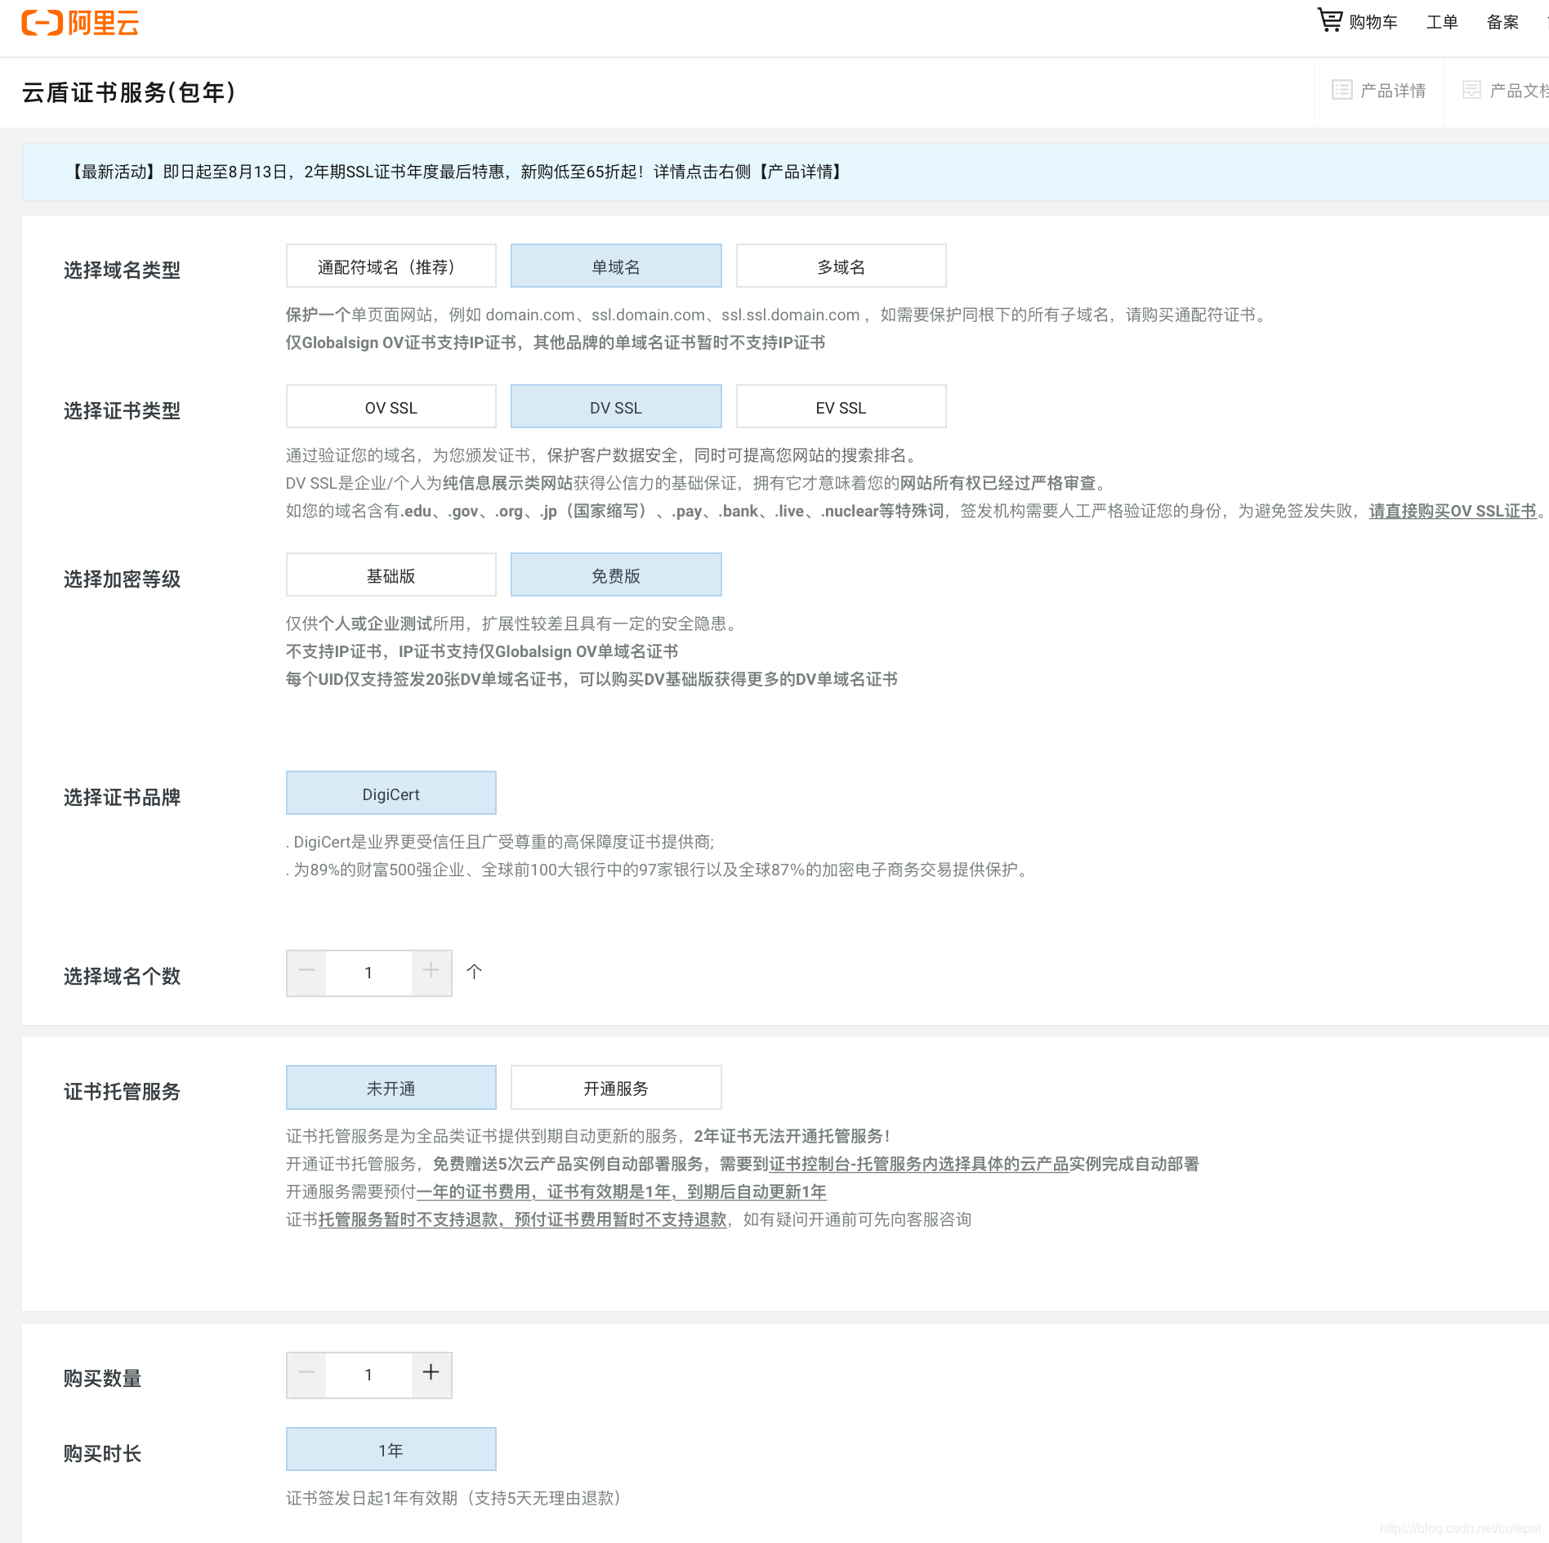Screen dimensions: 1549x1543
Task: Click the 购买数量 number field
Action: [368, 1375]
